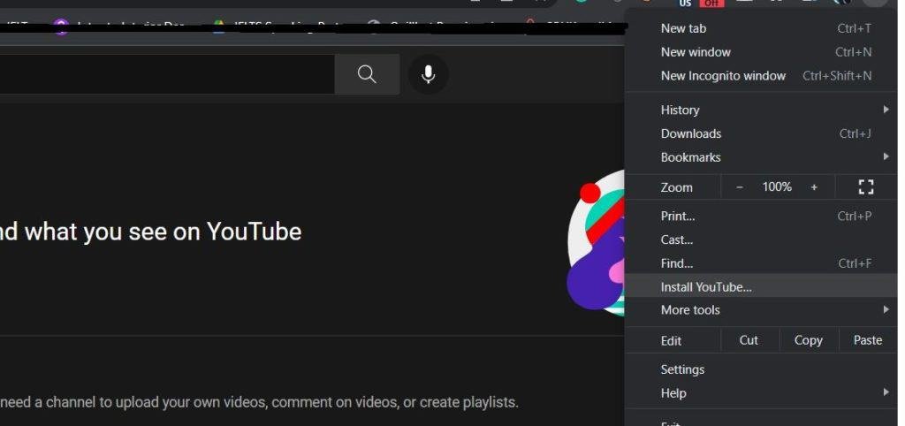The width and height of the screenshot is (905, 426).
Task: Open New Incognito window
Action: [x=761, y=76]
